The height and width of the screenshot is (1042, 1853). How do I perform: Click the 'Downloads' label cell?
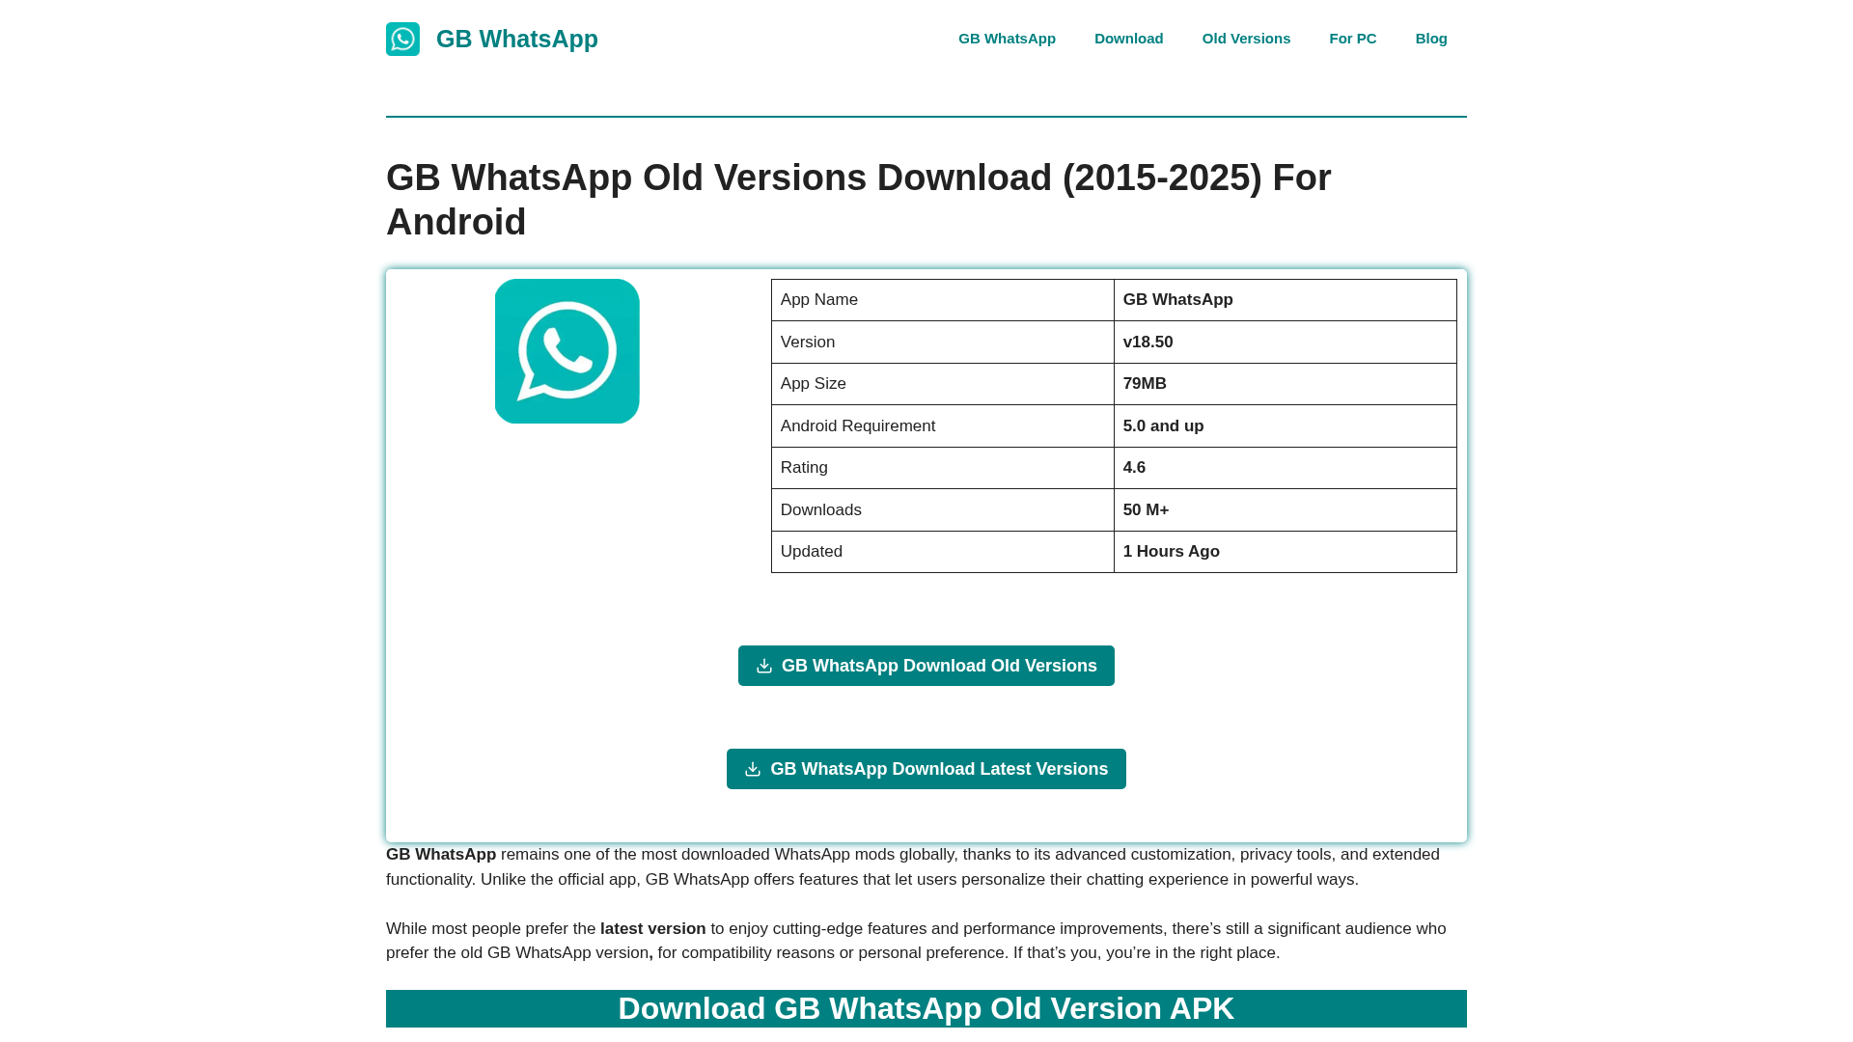coord(943,510)
